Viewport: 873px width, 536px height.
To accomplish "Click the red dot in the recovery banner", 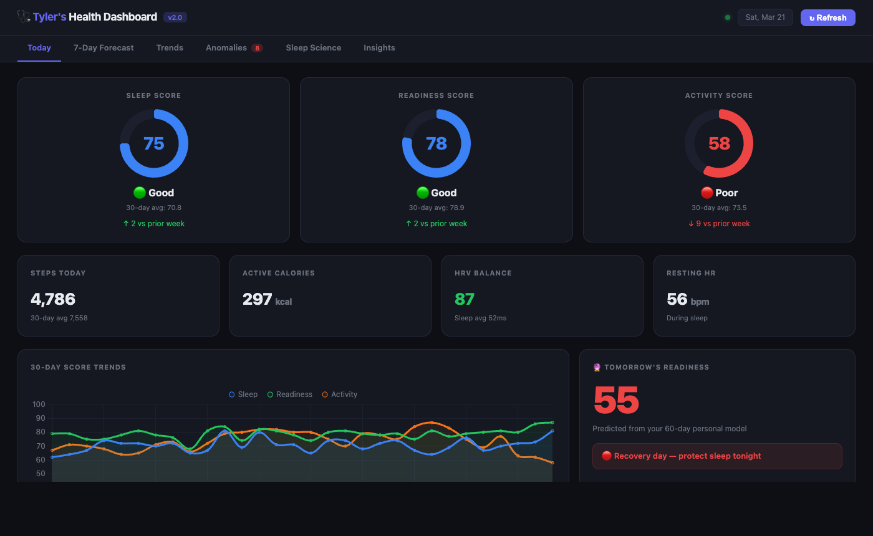I will [x=606, y=456].
